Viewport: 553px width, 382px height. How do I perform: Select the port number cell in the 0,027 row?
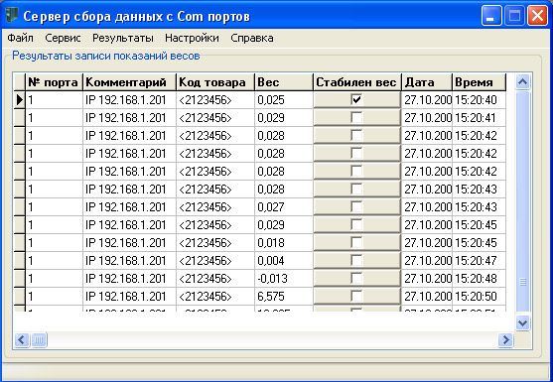tap(55, 207)
